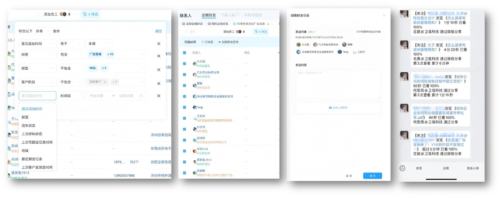The width and height of the screenshot is (501, 198).
Task: Click the 大大阳 recipient avatar in dialog
Action: [299, 45]
